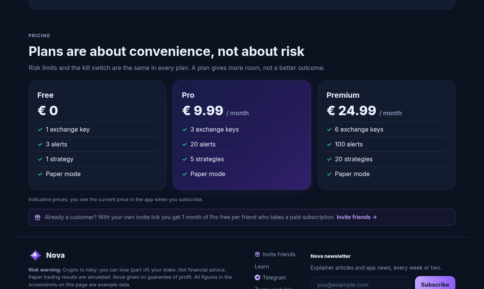Click checkmark beside Pro plan Paper mode
484x289 pixels.
(x=184, y=174)
